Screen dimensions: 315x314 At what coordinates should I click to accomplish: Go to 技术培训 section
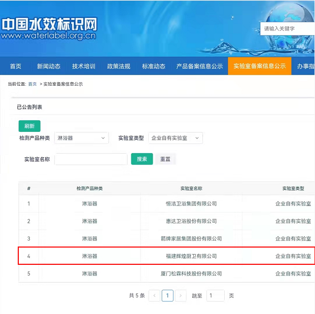pyautogui.click(x=84, y=66)
